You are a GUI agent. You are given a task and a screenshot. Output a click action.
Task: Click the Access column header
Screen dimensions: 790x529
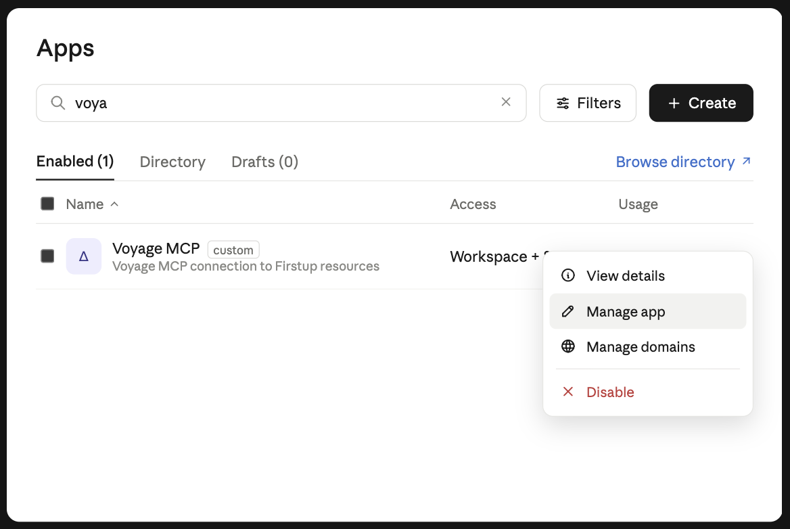[x=473, y=204]
